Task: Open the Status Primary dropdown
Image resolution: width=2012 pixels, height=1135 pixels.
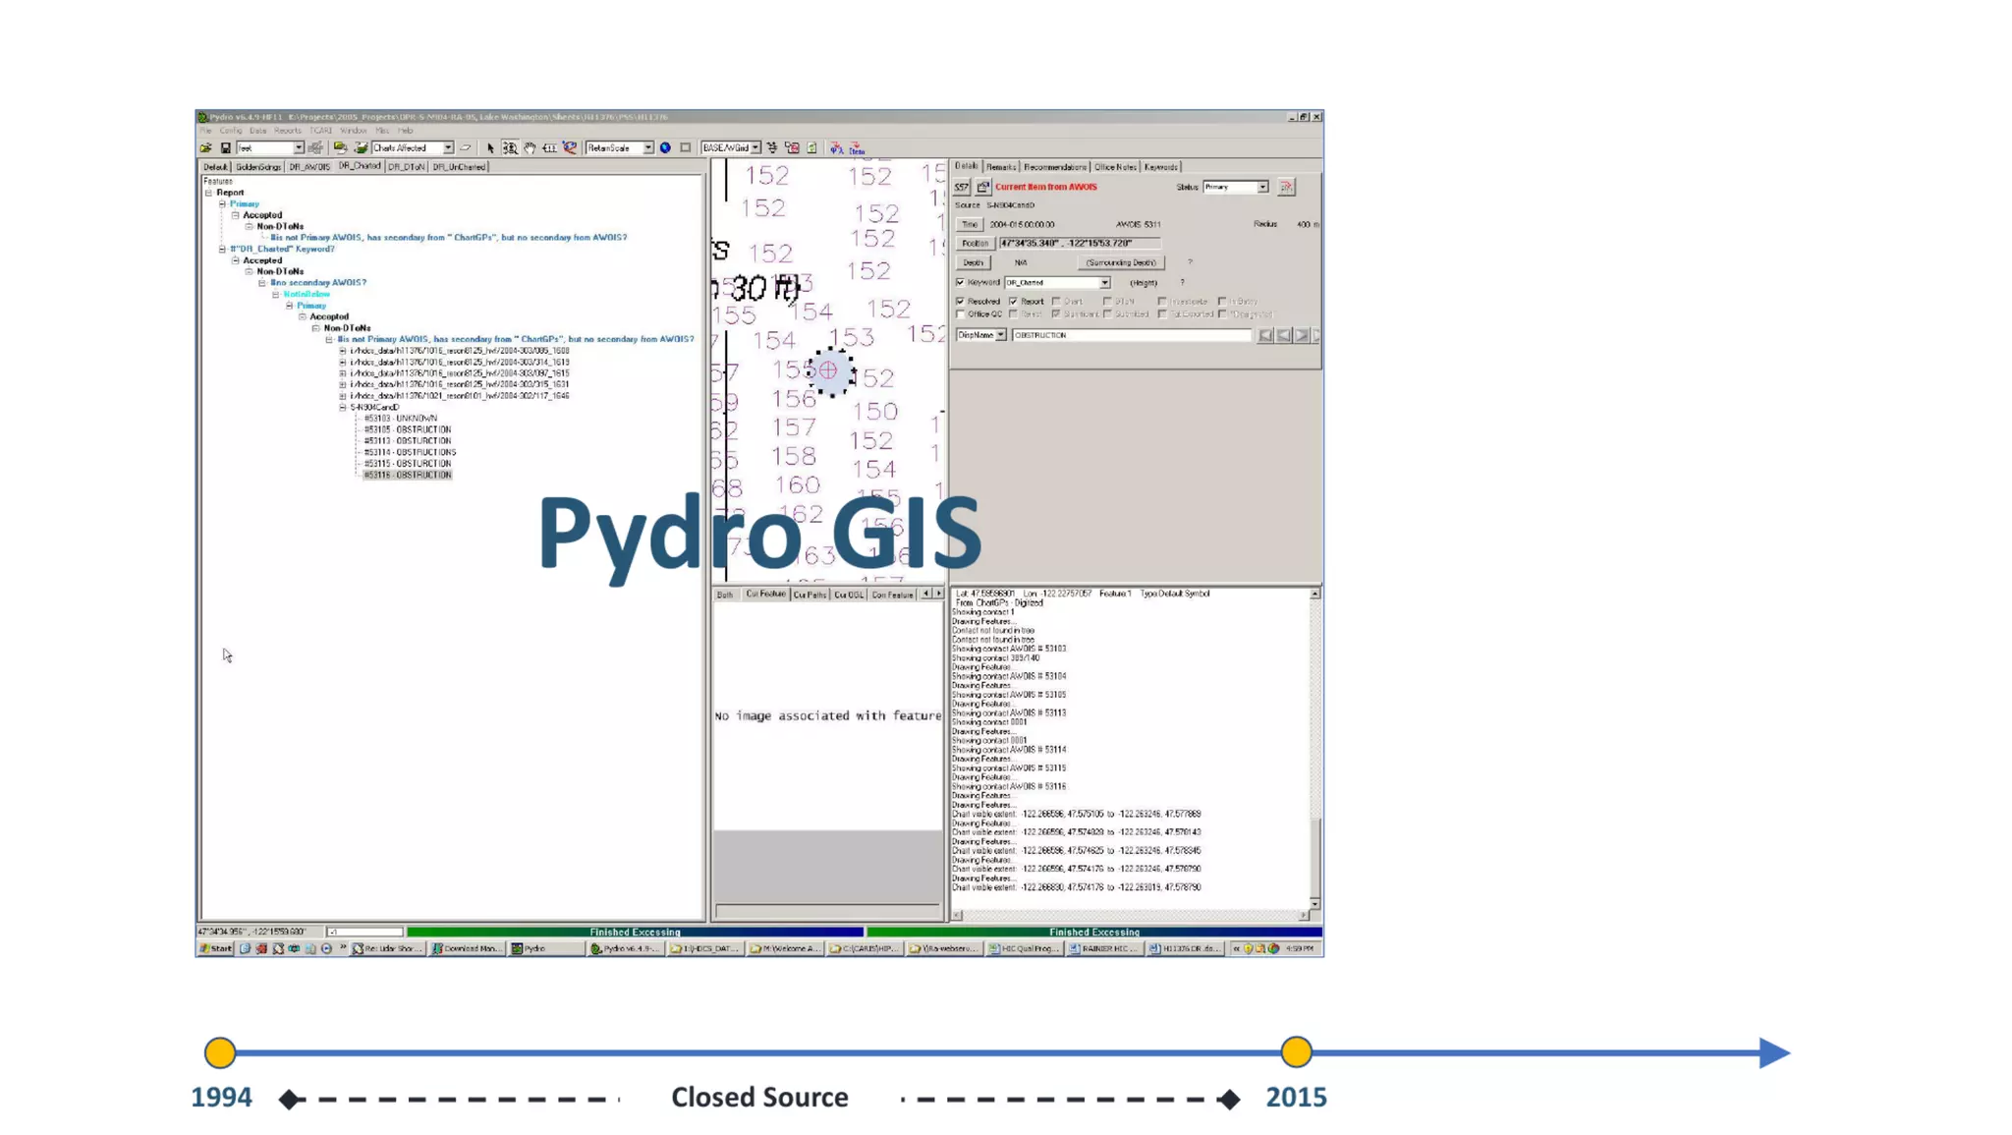Action: pos(1263,187)
